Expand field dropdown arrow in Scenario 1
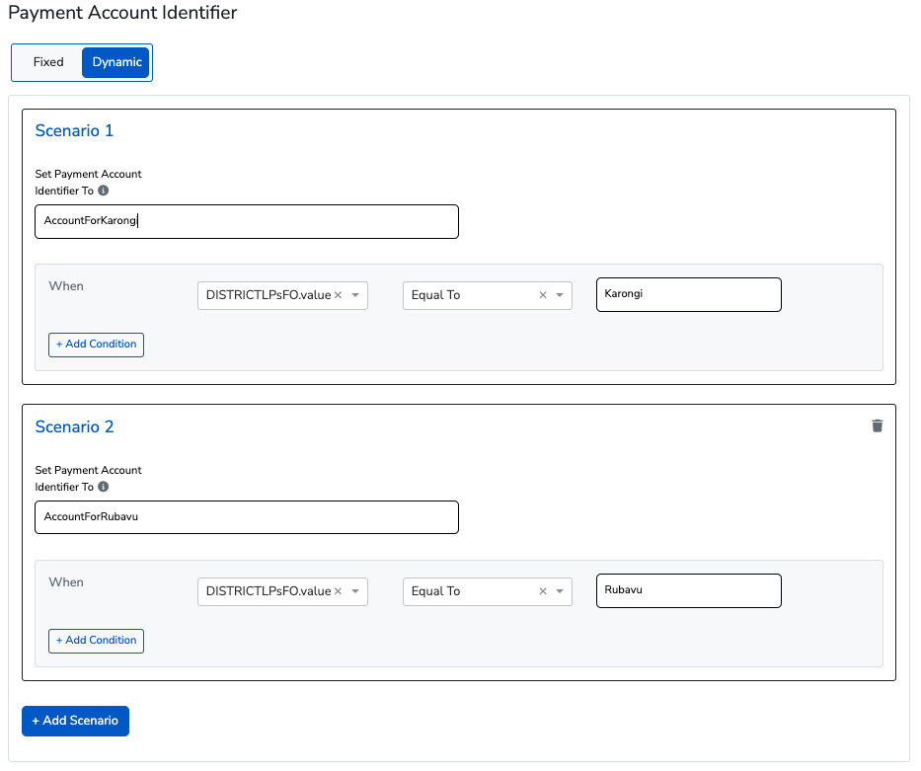The image size is (921, 771). [355, 295]
